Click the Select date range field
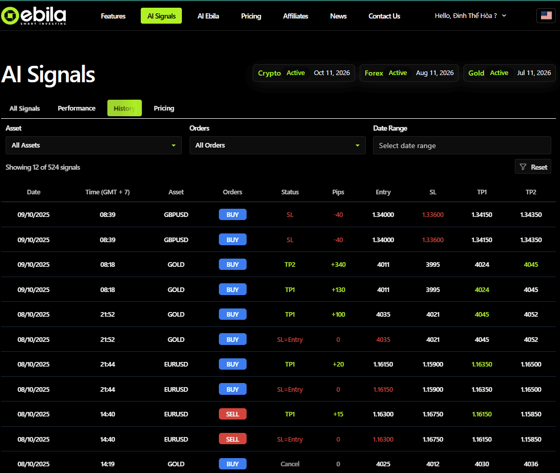Viewport: 560px width, 473px height. 462,145
